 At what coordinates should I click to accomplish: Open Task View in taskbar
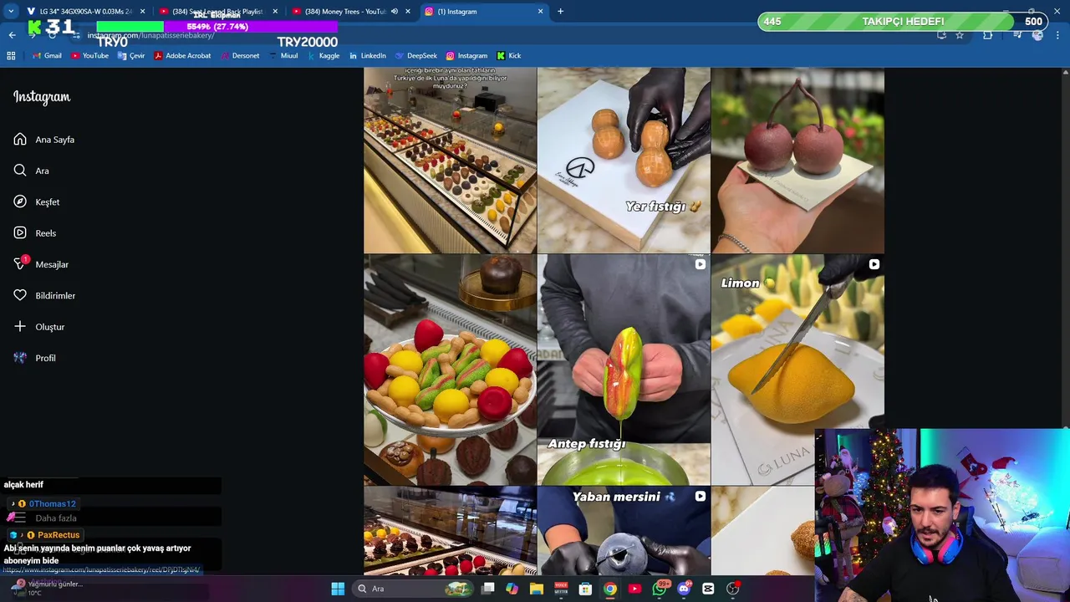[x=488, y=589]
